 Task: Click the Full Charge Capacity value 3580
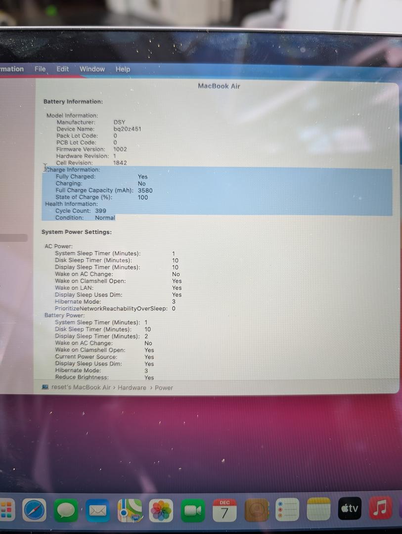[x=145, y=190]
